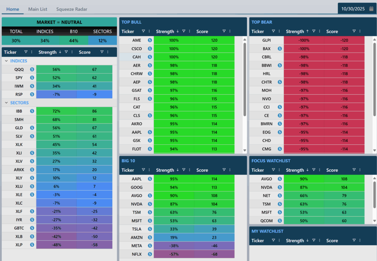Open Score filter icon in Top Bear

tap(354, 31)
